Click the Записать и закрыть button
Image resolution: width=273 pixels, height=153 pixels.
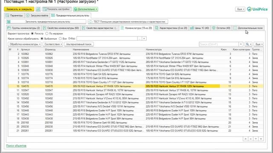click(x=19, y=9)
